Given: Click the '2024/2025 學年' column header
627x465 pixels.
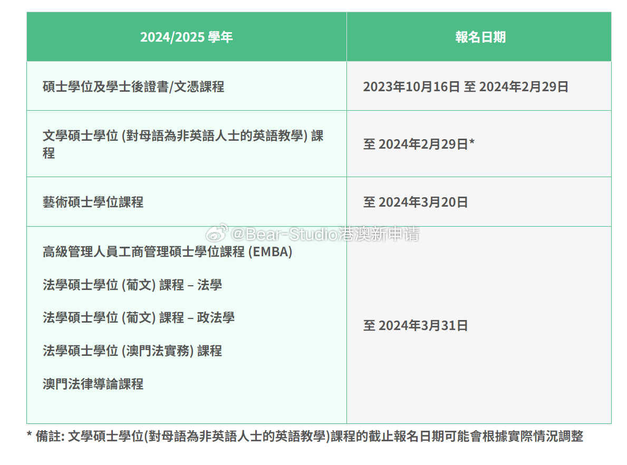Looking at the screenshot, I should coord(186,37).
